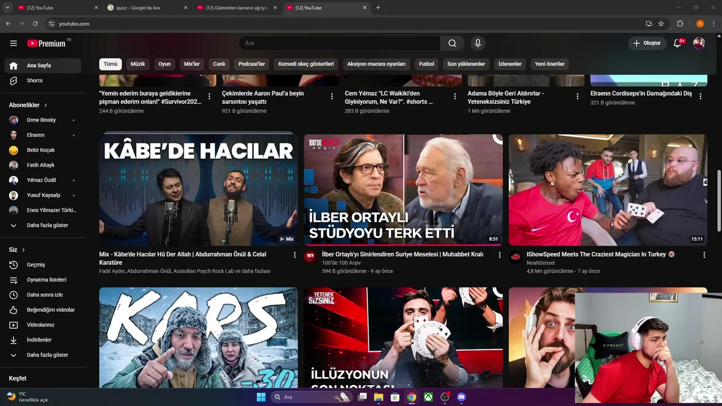Select the Son yüklenenler filter chip
Image resolution: width=722 pixels, height=406 pixels.
[466, 64]
